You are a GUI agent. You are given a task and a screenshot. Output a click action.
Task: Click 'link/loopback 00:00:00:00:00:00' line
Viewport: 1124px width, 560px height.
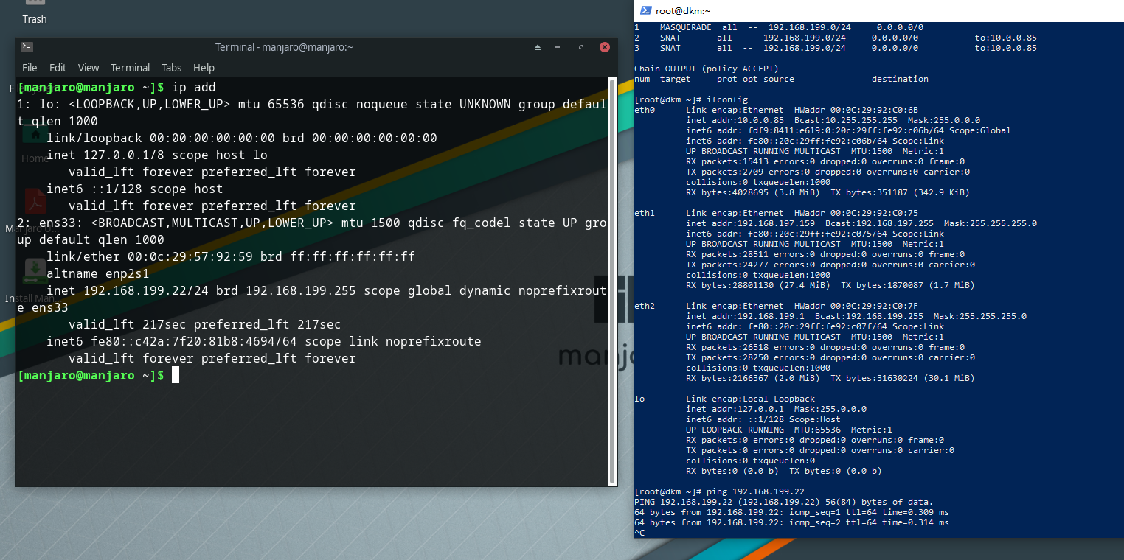point(242,138)
